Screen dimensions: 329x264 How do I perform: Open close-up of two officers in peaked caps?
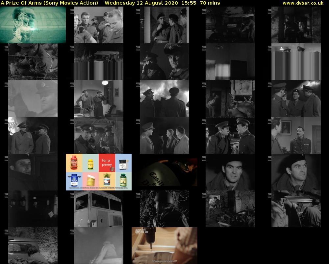164,62
